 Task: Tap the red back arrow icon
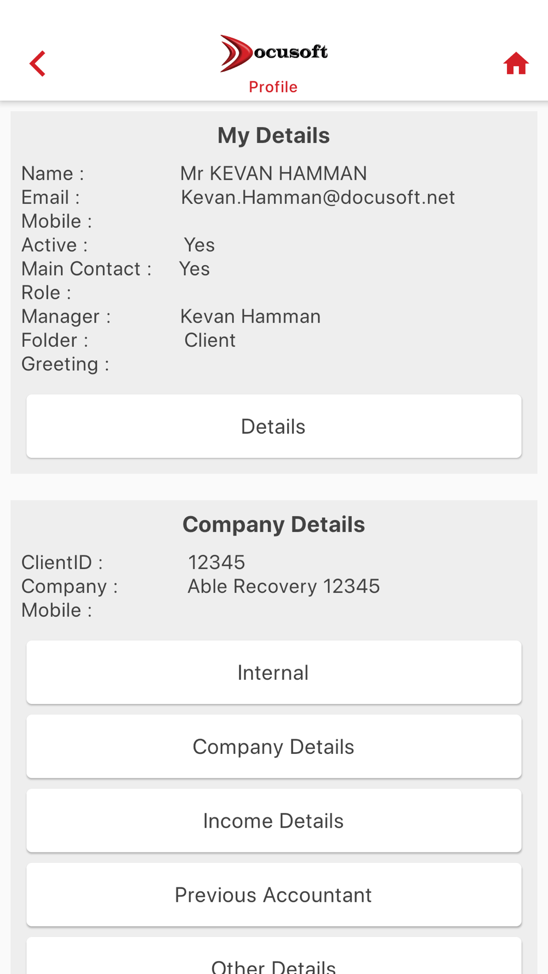(37, 64)
